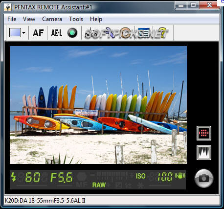The height and width of the screenshot is (209, 224).
Task: Click the F5.6 aperture value
Action: click(61, 177)
